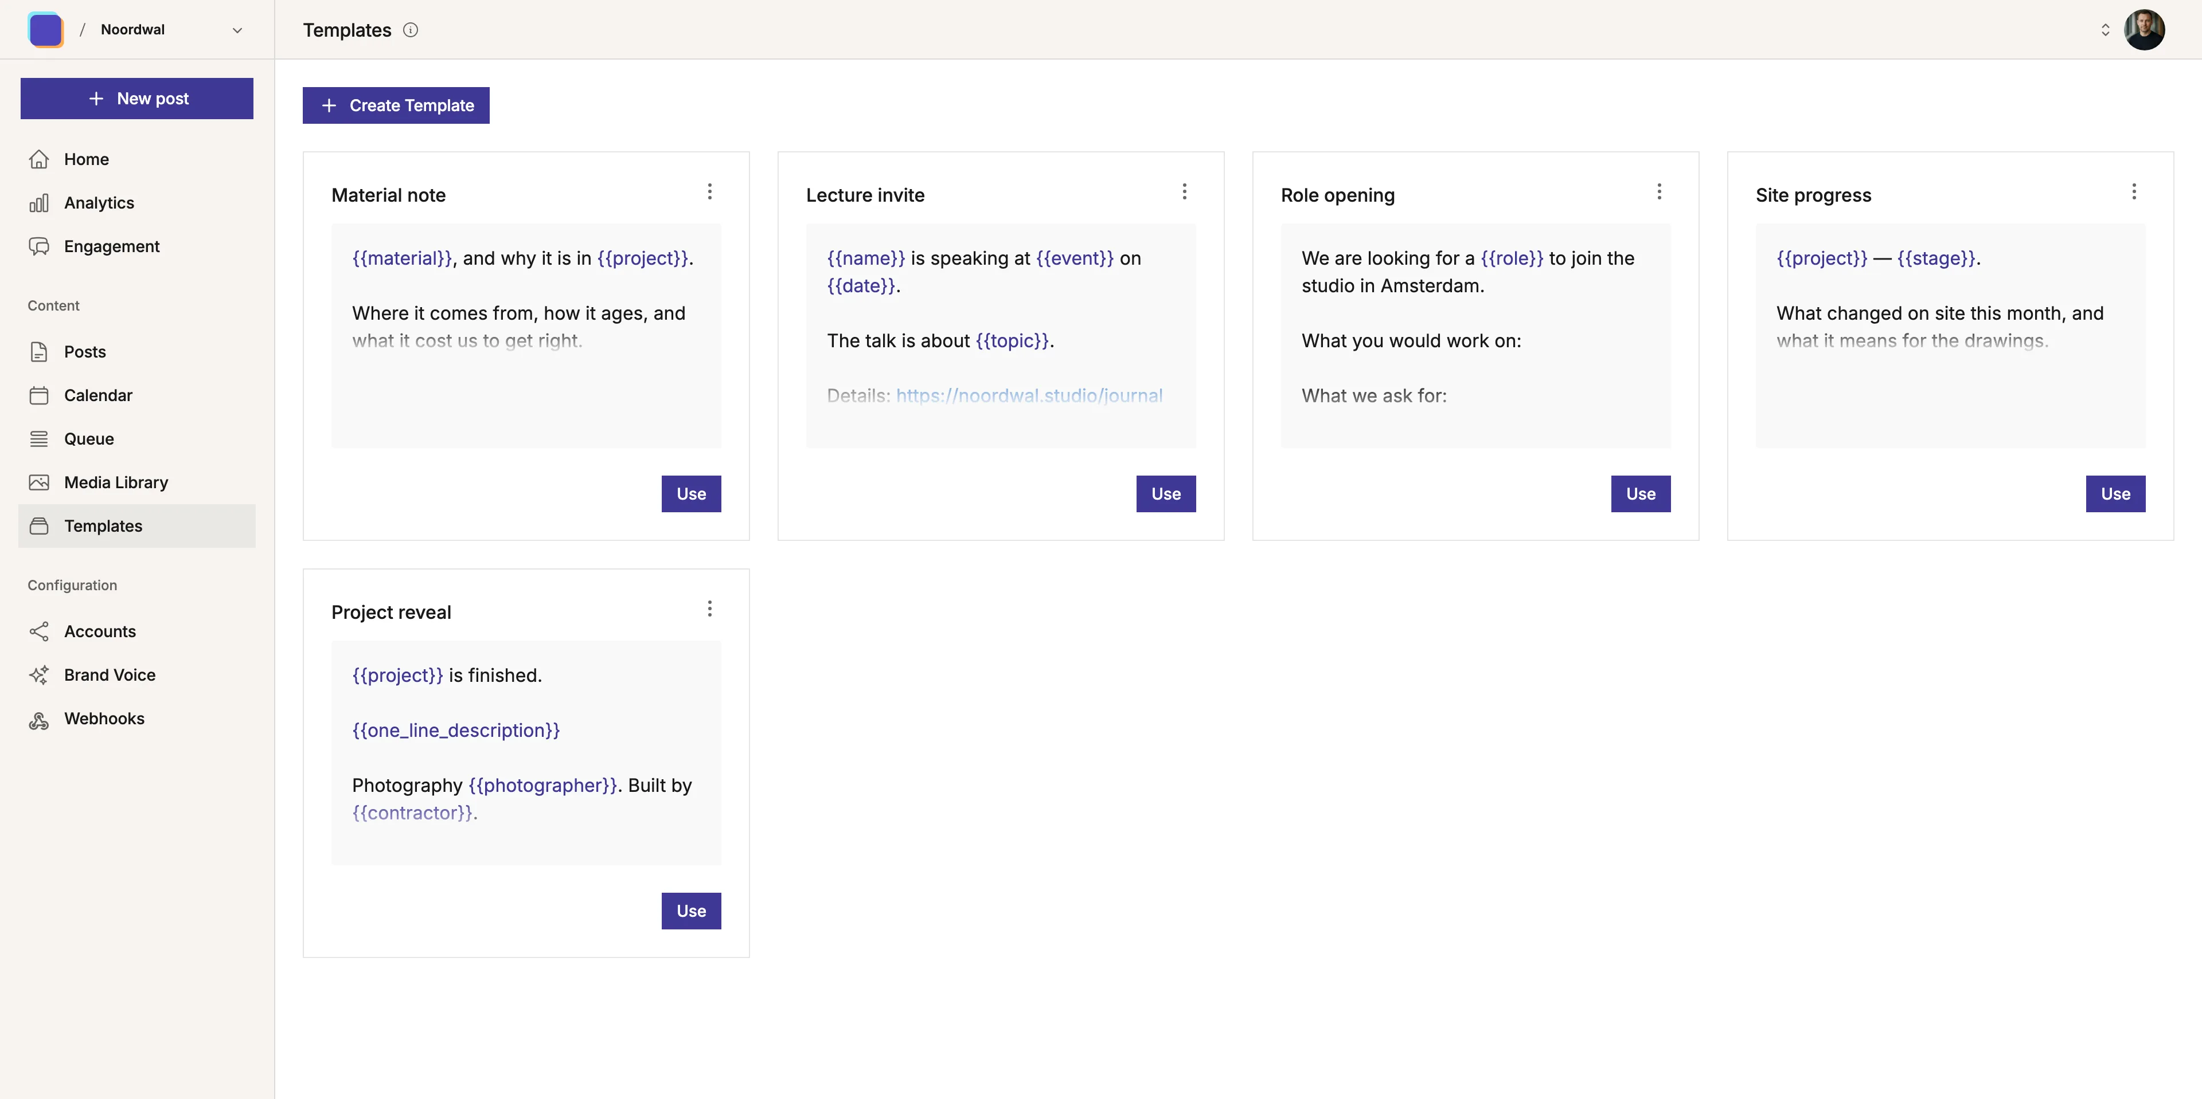2202x1099 pixels.
Task: Click the Webhooks icon
Action: coord(40,721)
